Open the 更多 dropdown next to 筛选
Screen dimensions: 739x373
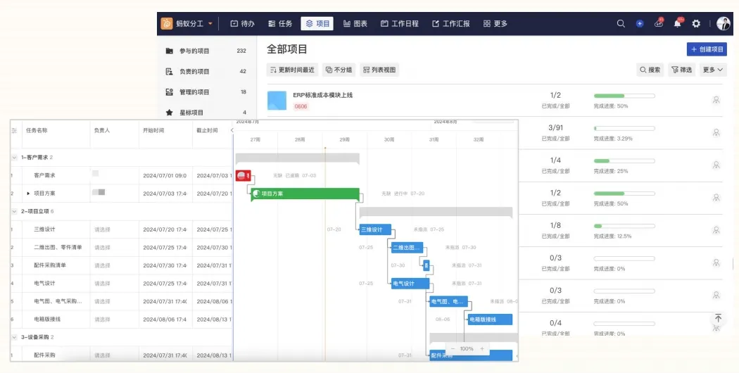coord(713,70)
